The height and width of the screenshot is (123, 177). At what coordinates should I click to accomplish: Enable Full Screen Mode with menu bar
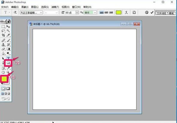(6, 94)
